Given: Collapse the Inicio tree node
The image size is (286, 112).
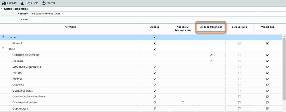Looking at the screenshot, I should [3, 49].
